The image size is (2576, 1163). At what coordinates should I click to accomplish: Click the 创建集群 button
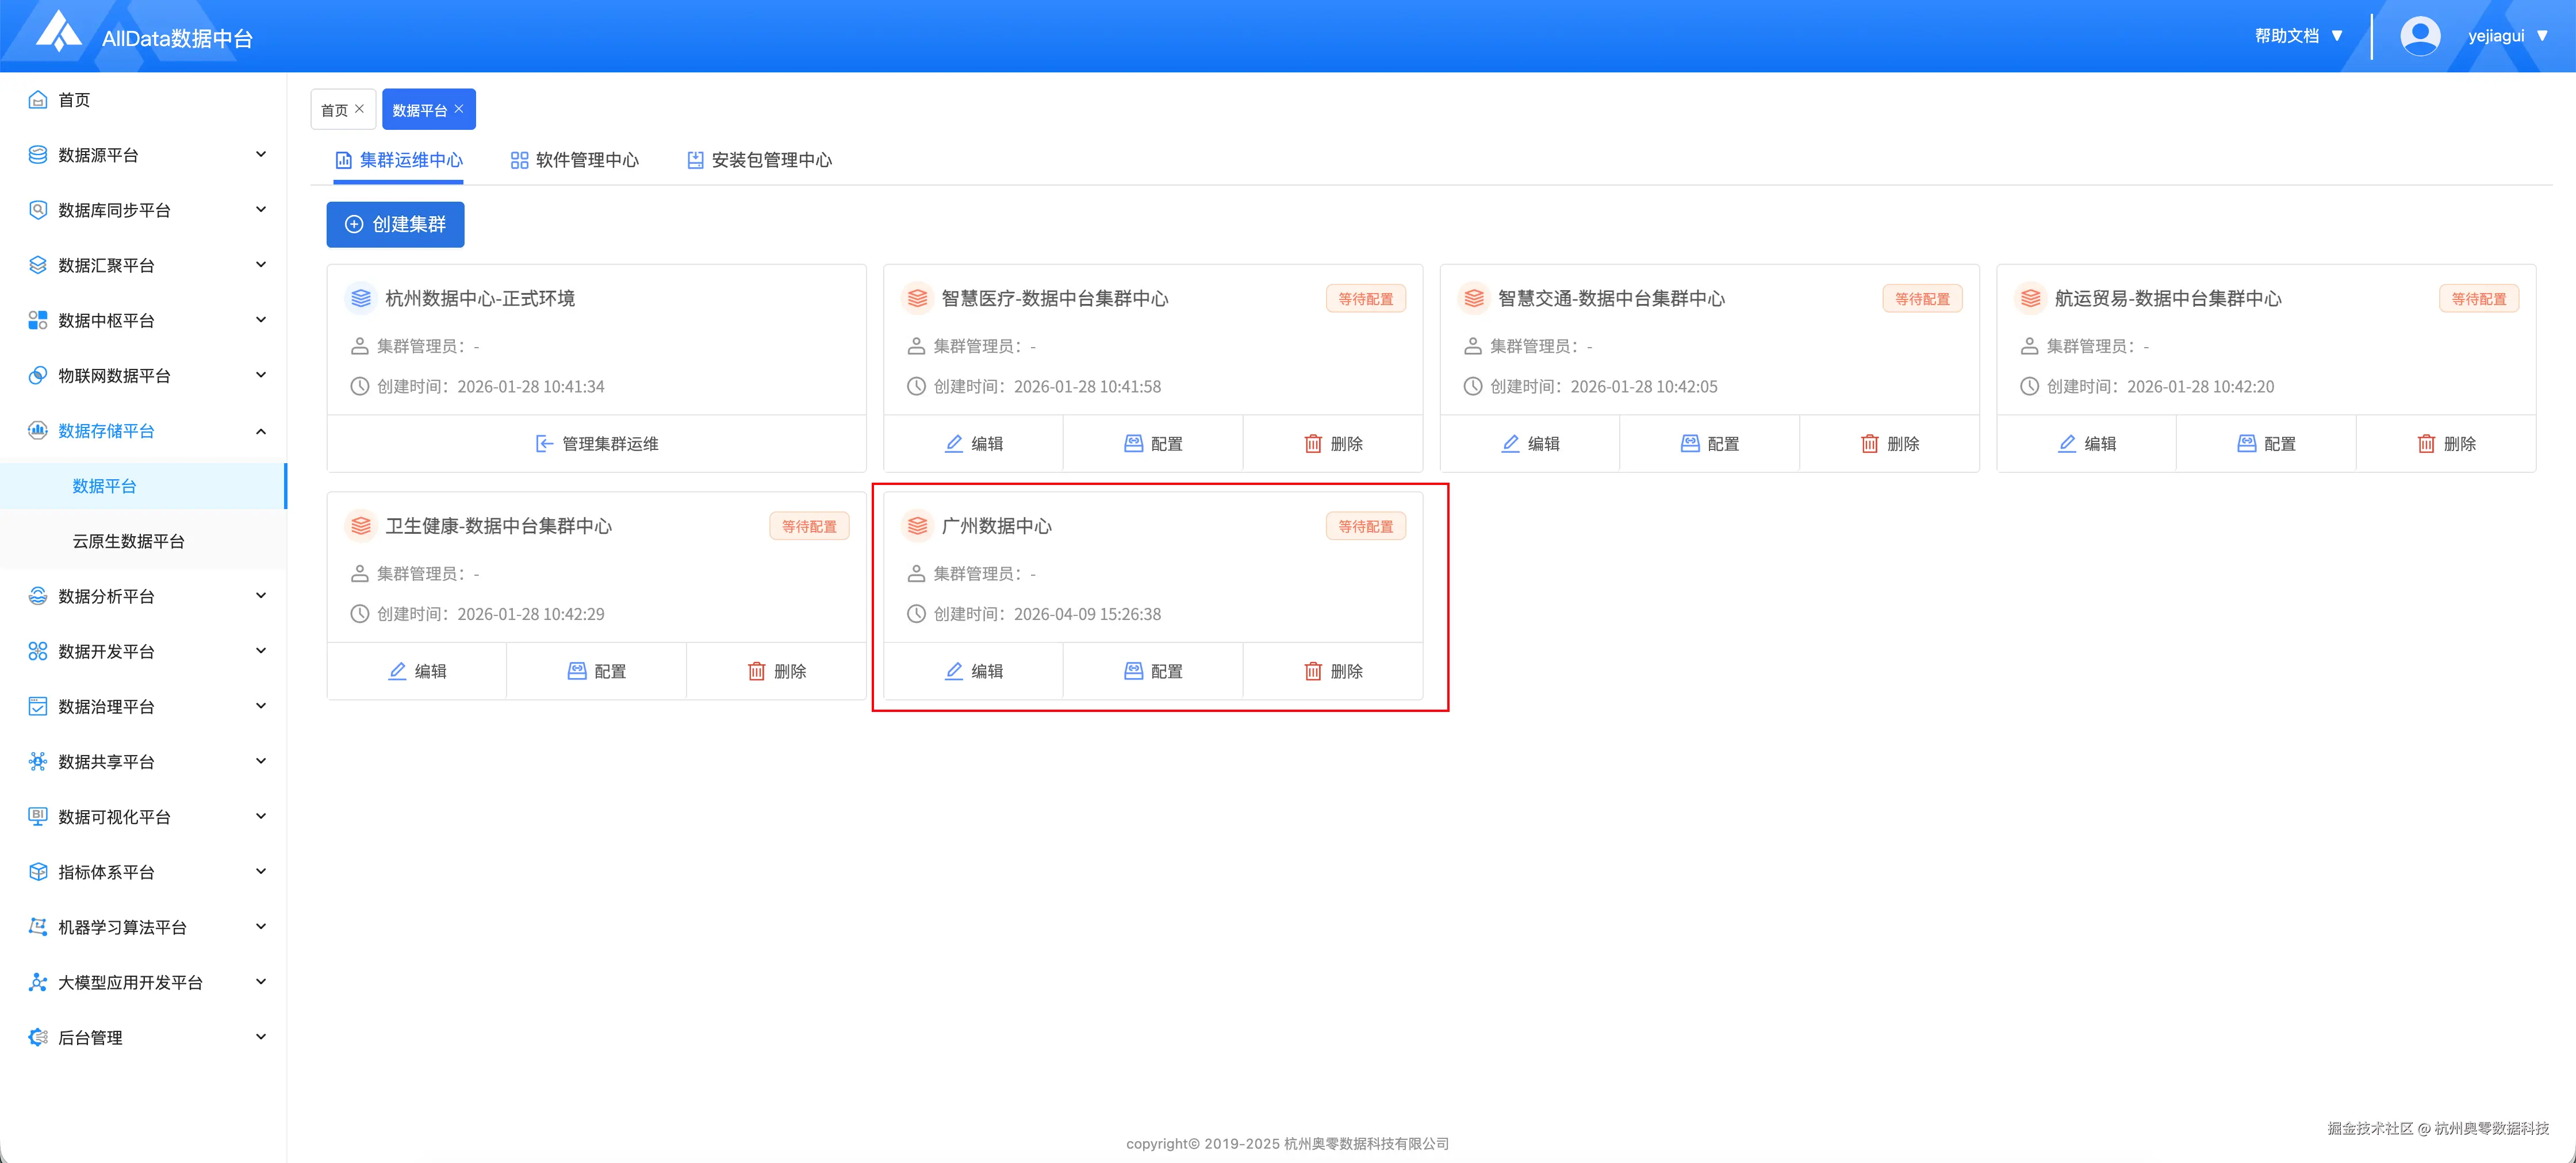coord(395,224)
